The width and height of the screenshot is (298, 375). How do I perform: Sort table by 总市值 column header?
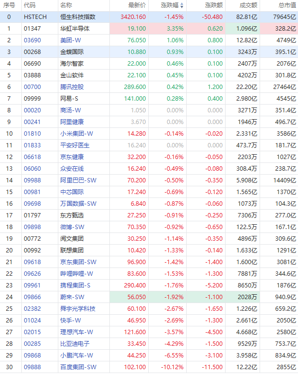pyautogui.click(x=287, y=5)
